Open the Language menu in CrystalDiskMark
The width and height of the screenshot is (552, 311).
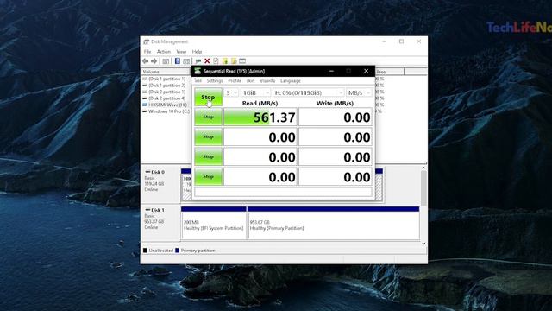pos(291,80)
